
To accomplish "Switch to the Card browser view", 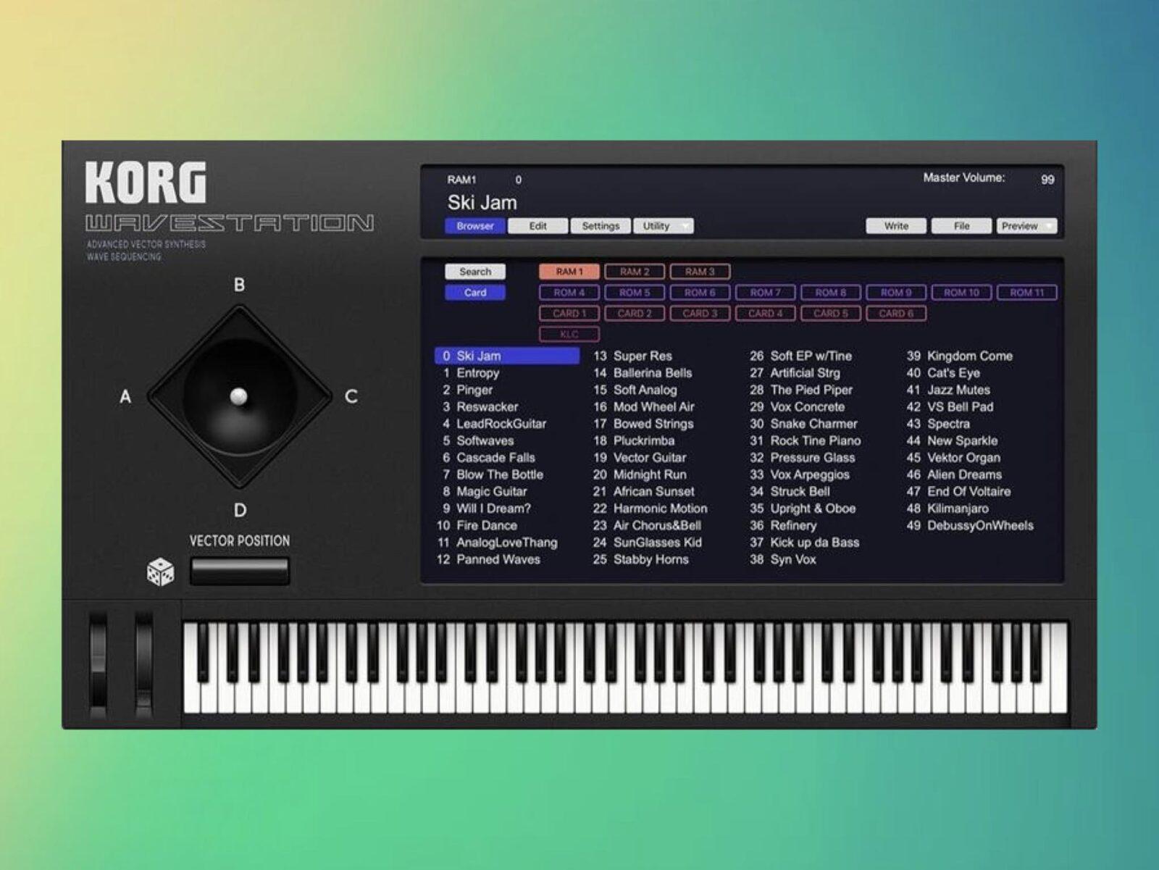I will pos(474,292).
